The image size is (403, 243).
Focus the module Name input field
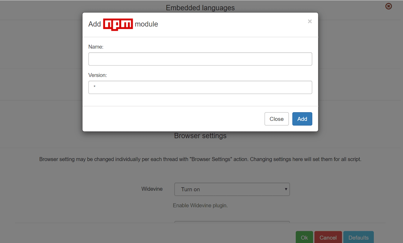(200, 59)
